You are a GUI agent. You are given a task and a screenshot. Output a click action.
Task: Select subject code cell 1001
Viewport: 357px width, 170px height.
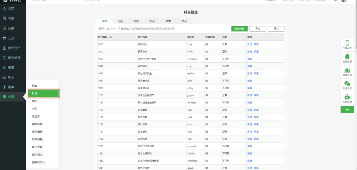117,44
